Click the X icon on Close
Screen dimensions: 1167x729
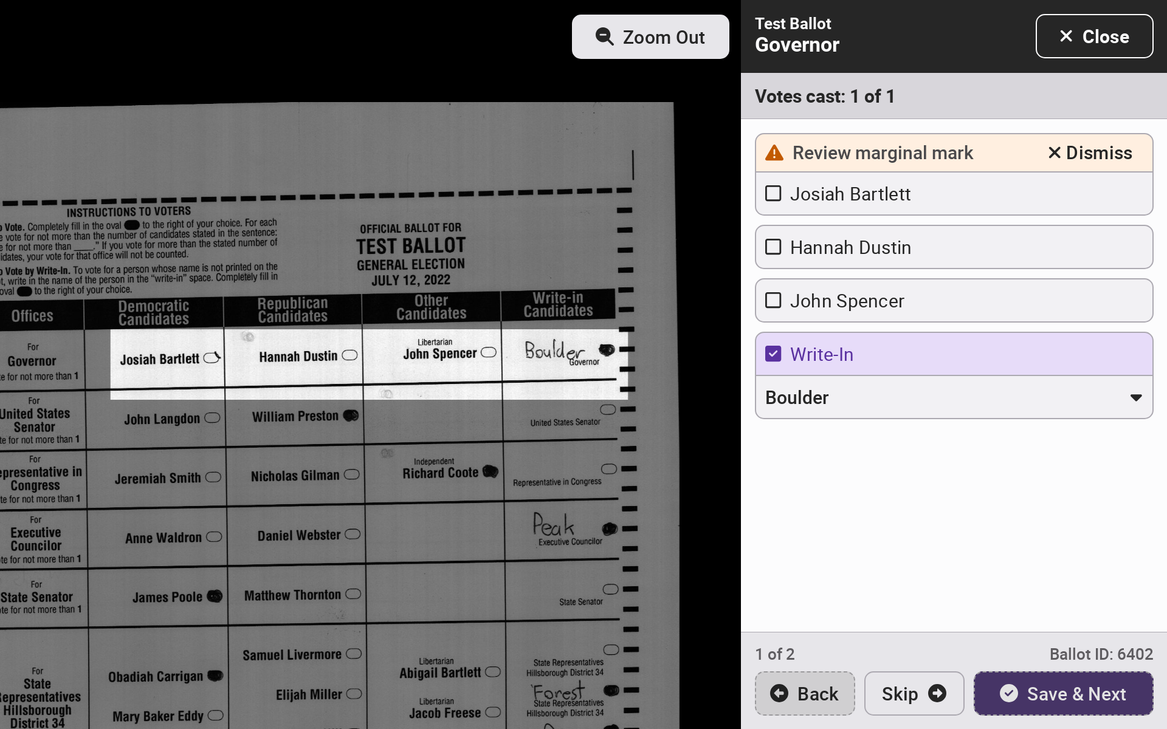click(1066, 36)
